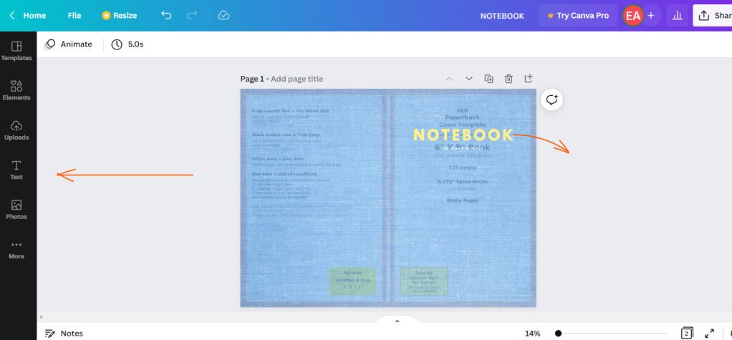Screen dimensions: 732x340
Task: Click the Try Canva Pro button
Action: click(x=577, y=15)
